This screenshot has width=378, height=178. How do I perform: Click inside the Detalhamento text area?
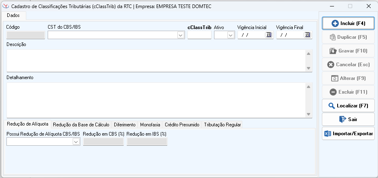pos(155,100)
